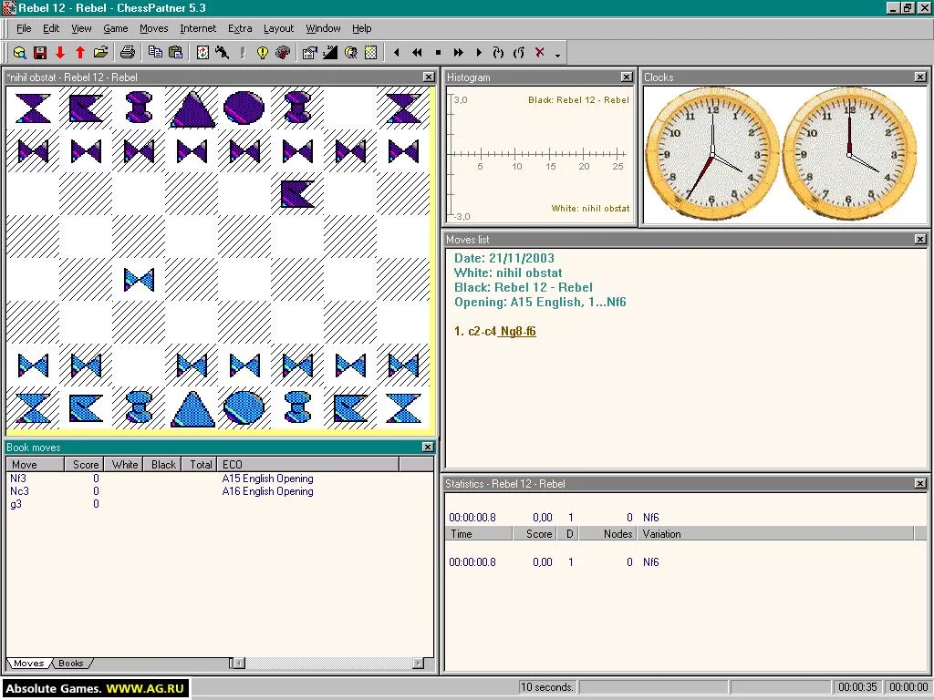Image resolution: width=934 pixels, height=700 pixels.
Task: Show a hint with the lightbulb icon
Action: 263,52
